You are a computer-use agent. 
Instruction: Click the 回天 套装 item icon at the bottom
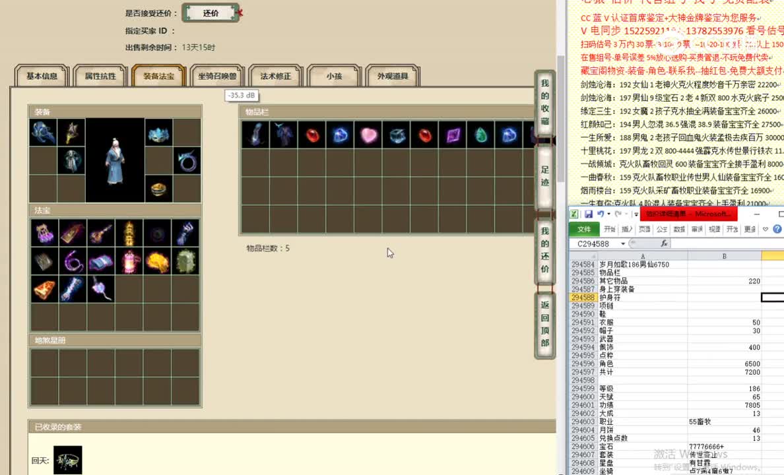point(68,460)
